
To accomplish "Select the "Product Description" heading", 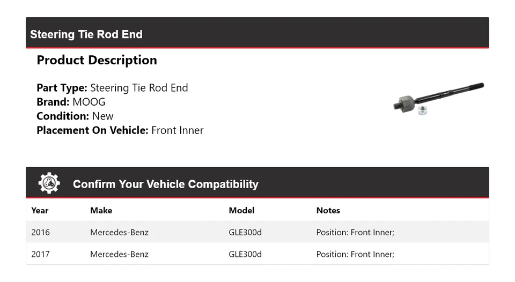I will [97, 60].
